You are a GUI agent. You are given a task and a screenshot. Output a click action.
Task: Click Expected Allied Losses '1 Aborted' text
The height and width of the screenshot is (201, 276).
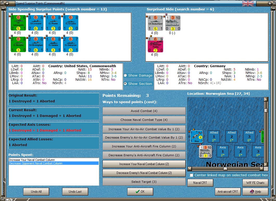(18, 145)
